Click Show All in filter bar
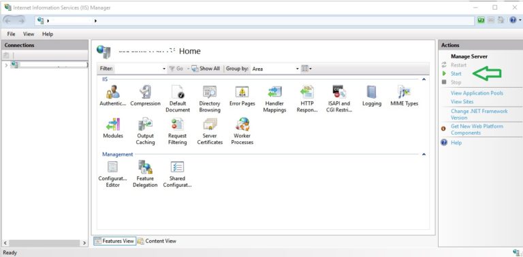The width and height of the screenshot is (523, 257). click(x=206, y=69)
